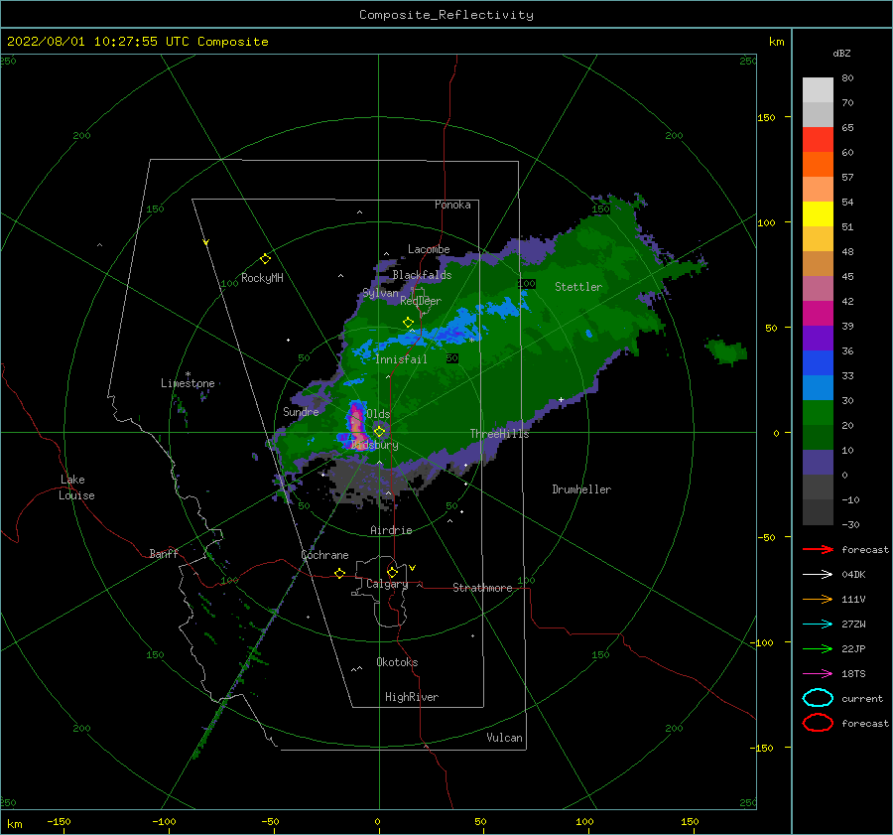Click the Cochrane city label
The image size is (893, 835).
[324, 555]
